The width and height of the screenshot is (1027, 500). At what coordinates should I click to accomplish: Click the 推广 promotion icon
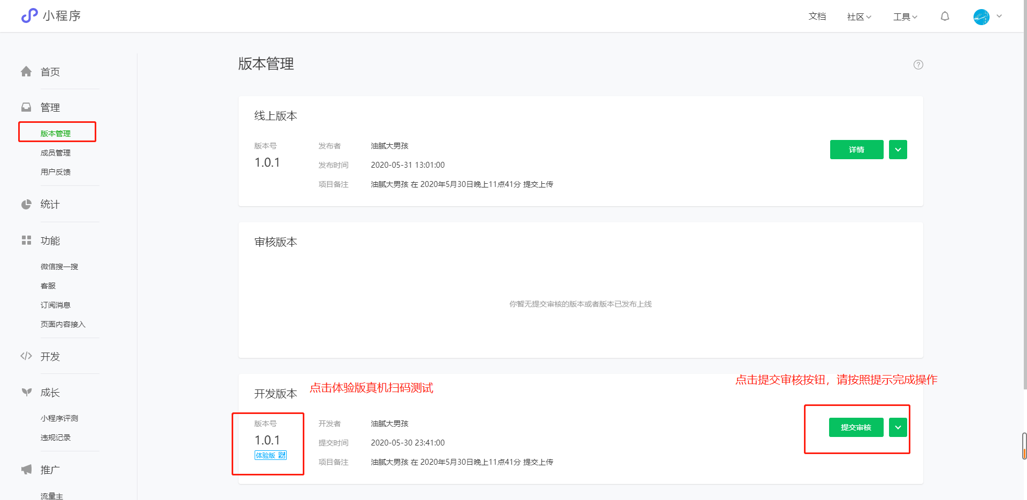(26, 470)
